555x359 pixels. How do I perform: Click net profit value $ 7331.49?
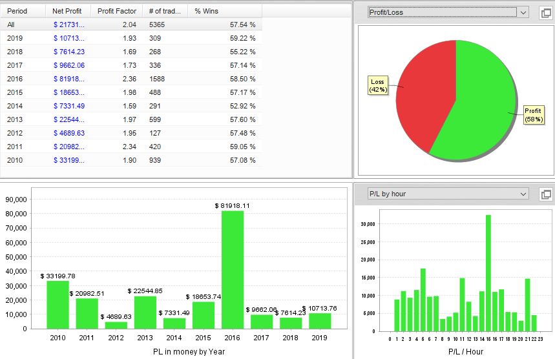click(69, 106)
